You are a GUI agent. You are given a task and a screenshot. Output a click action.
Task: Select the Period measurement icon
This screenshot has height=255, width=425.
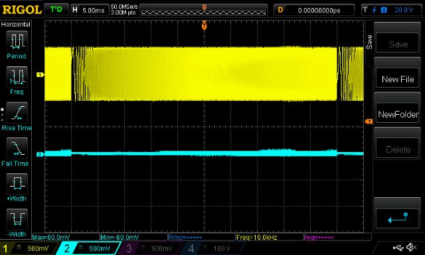(x=17, y=41)
